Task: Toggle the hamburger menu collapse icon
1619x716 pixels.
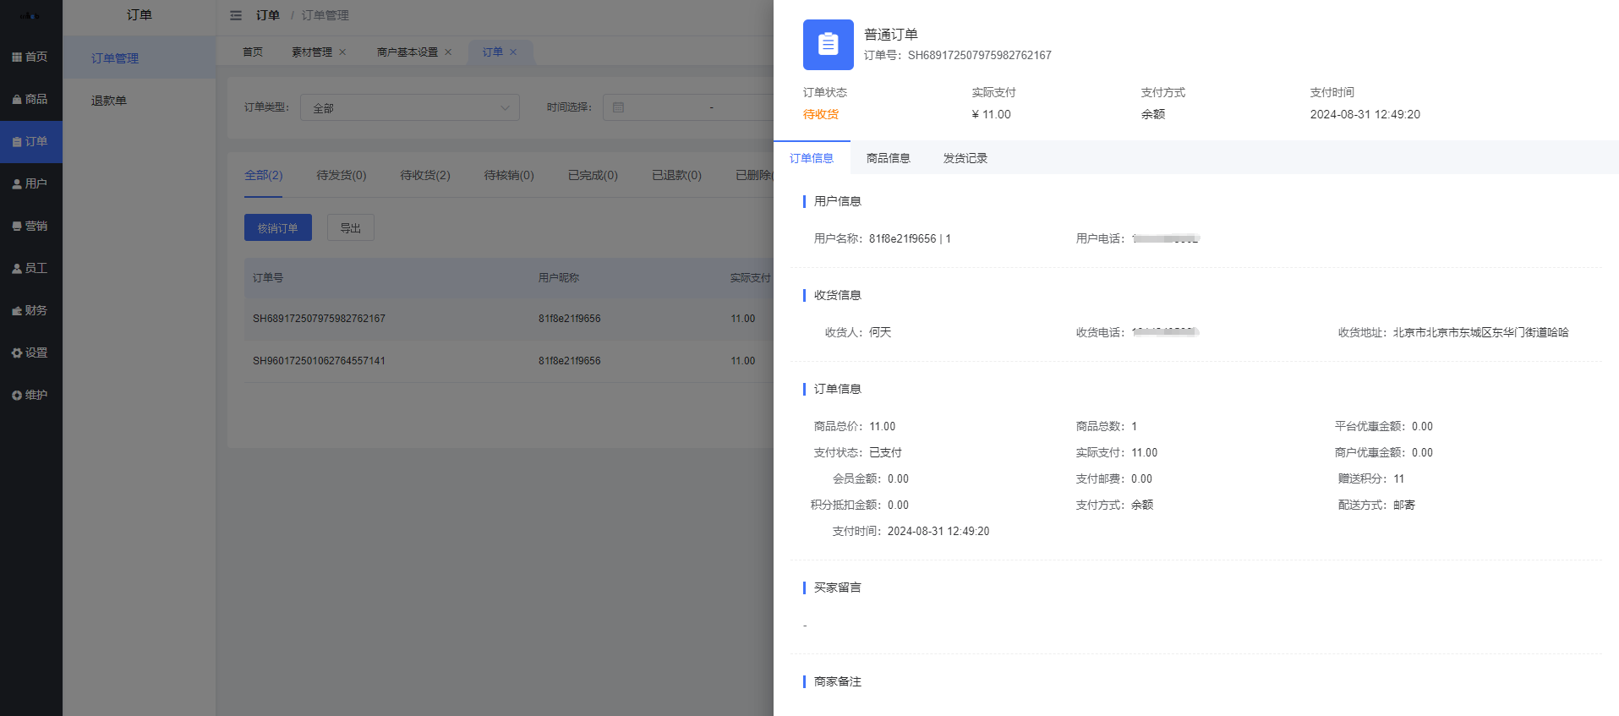Action: click(236, 15)
